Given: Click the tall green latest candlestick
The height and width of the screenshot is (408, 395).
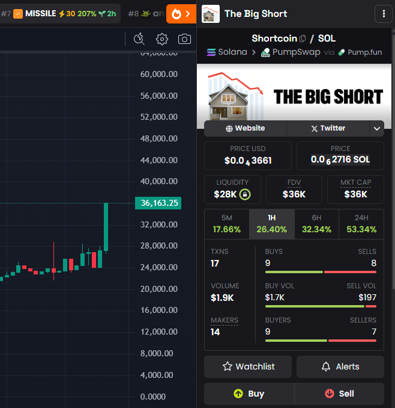Looking at the screenshot, I should pos(106,227).
